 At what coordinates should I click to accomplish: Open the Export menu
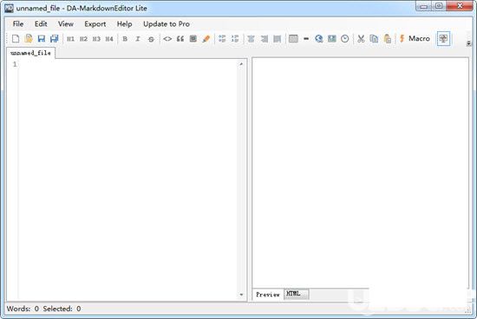[95, 23]
